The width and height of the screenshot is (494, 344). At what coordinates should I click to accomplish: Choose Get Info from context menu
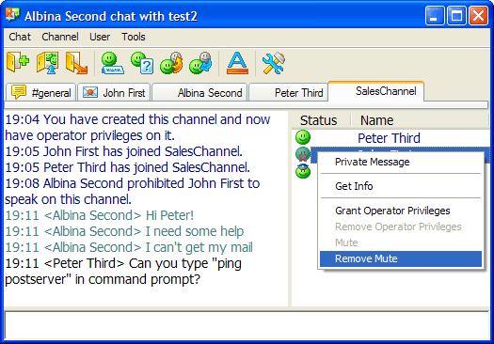[x=401, y=186]
